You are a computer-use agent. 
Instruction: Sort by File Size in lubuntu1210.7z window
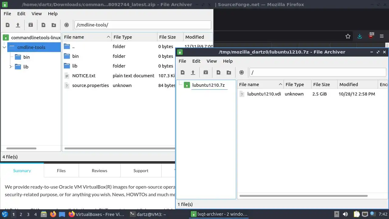click(x=324, y=84)
